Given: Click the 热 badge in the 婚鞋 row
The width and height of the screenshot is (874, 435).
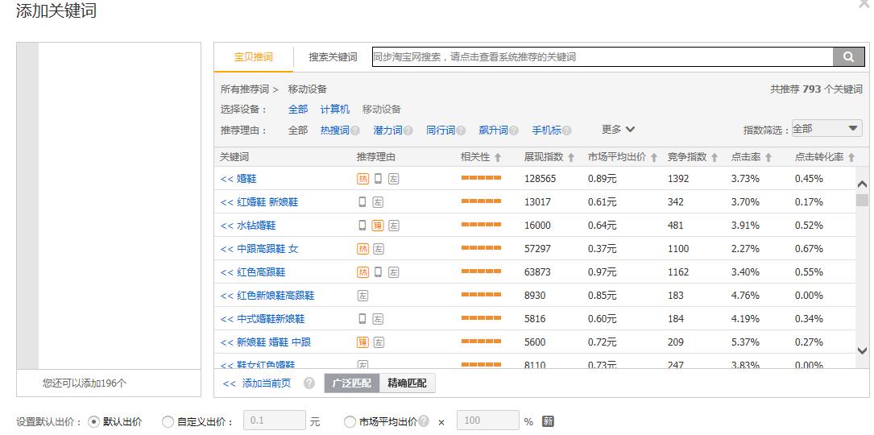Looking at the screenshot, I should (x=362, y=179).
